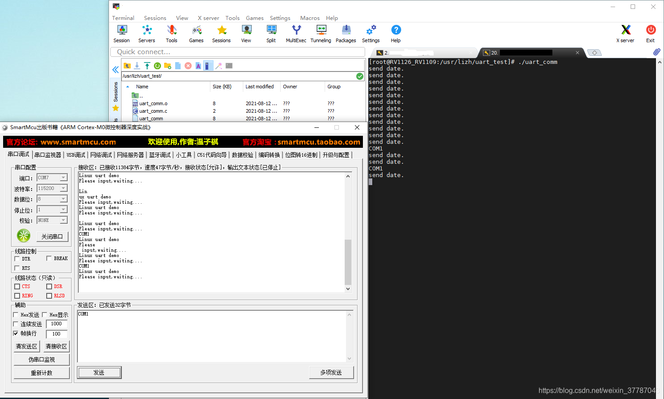Switch to 串口监视器 tab

tap(48, 155)
